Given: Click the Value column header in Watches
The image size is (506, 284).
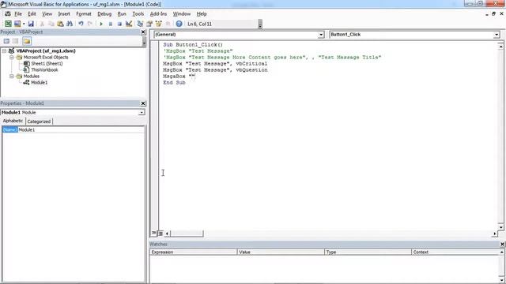Looking at the screenshot, I should tap(281, 252).
